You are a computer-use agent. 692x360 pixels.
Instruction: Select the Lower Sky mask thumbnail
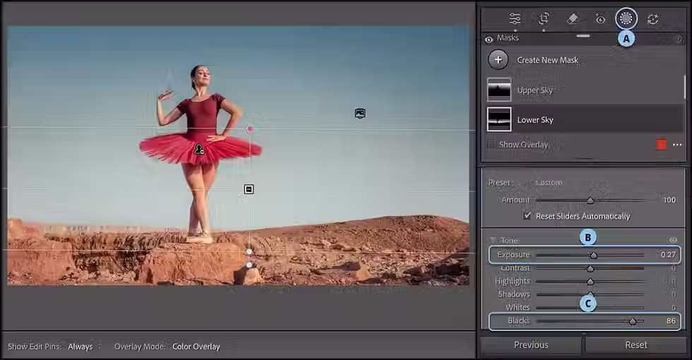pos(499,119)
